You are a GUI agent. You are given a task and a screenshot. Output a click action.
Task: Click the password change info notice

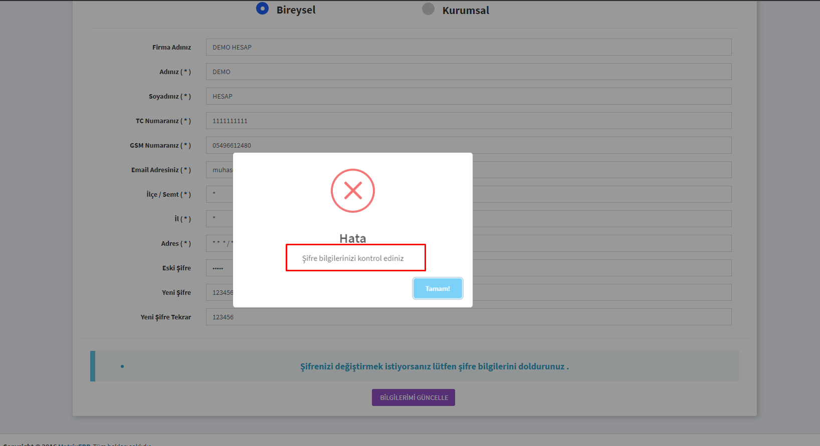point(434,366)
